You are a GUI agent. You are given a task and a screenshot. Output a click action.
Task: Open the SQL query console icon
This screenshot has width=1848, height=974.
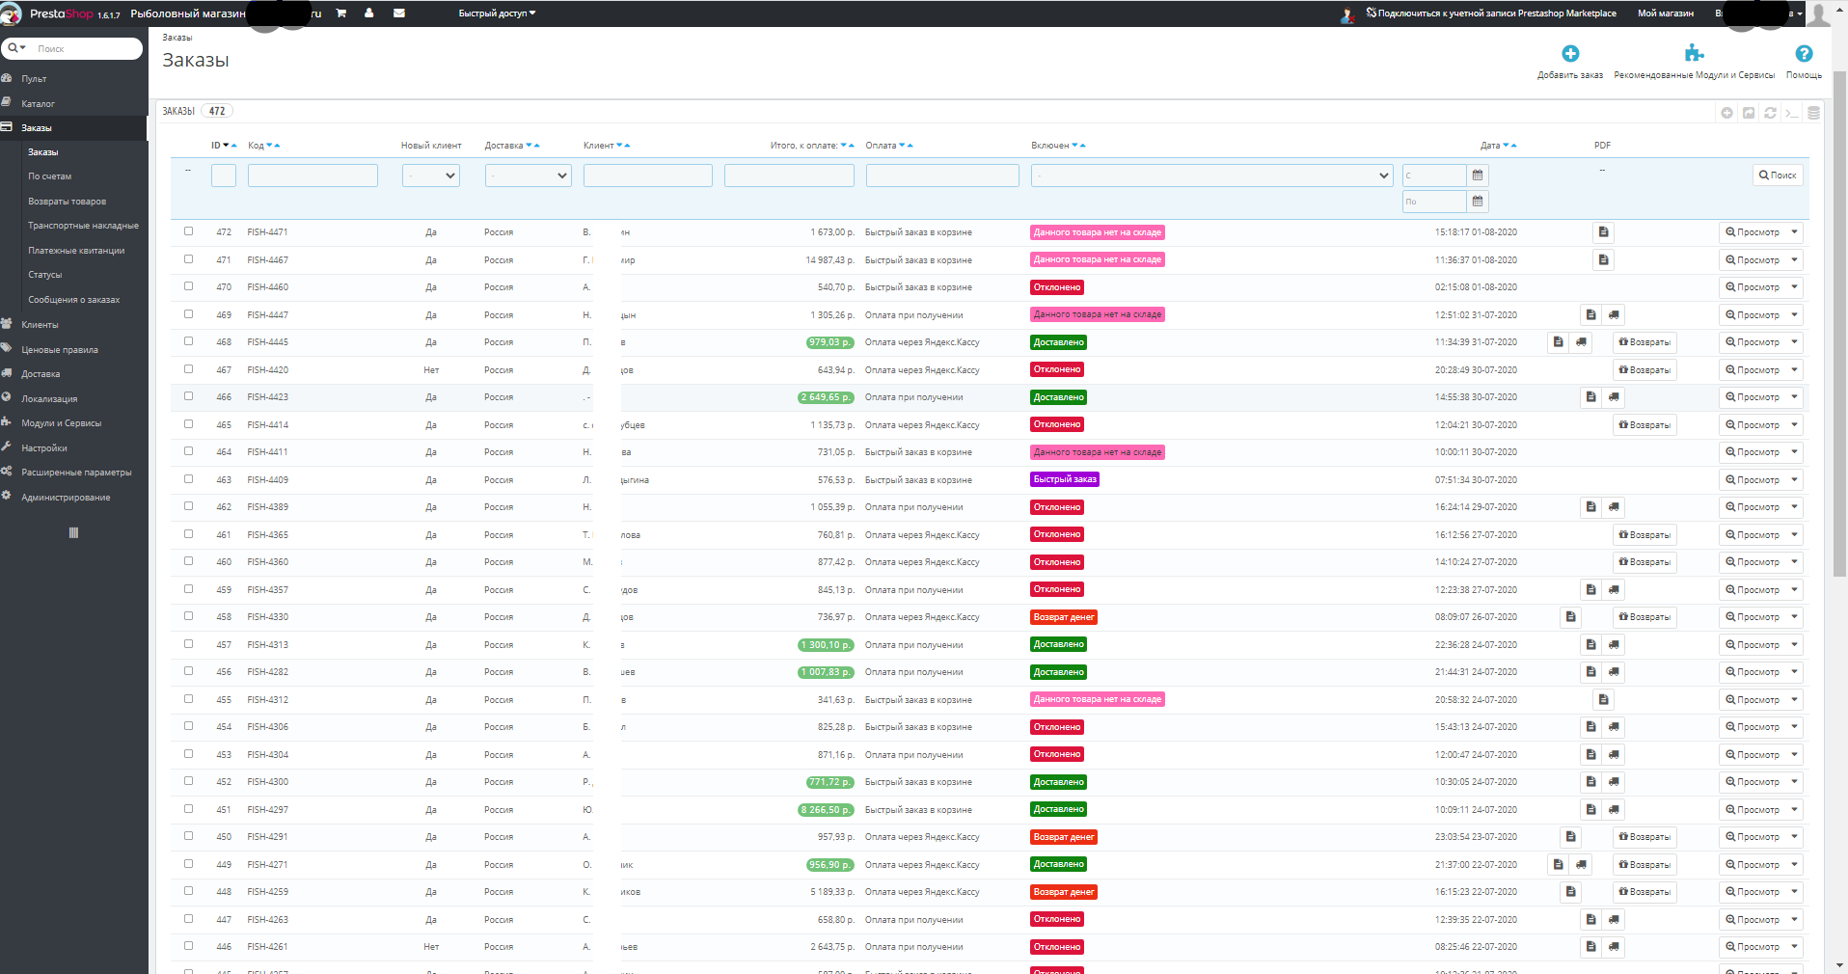(1791, 113)
